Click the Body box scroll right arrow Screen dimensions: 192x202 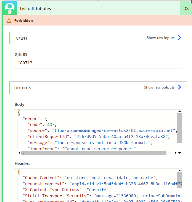click(x=175, y=153)
